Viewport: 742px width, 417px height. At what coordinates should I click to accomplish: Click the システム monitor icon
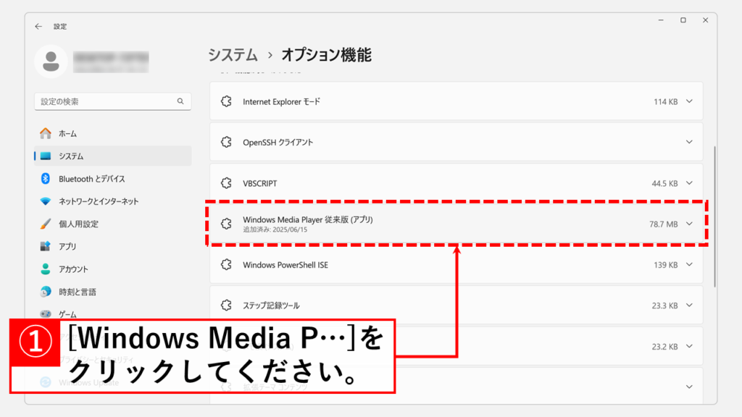point(46,156)
